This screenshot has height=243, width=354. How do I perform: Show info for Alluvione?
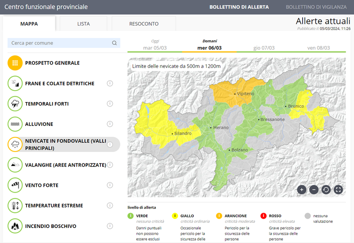click(110, 124)
